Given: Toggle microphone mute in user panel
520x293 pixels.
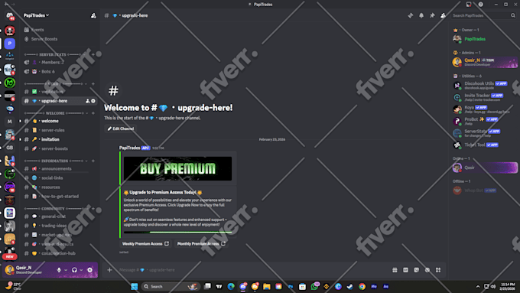Looking at the screenshot, I should tap(59, 270).
